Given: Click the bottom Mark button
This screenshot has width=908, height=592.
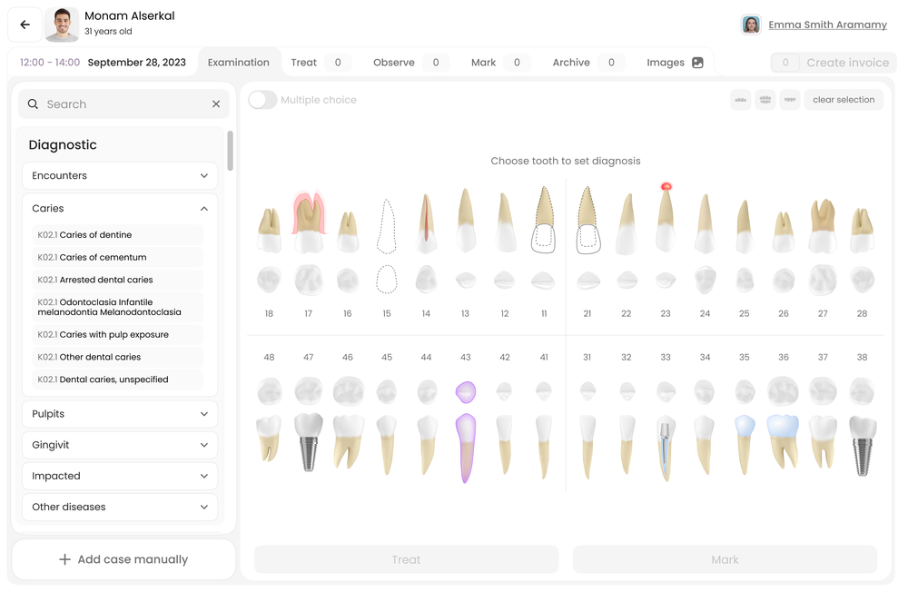Looking at the screenshot, I should pyautogui.click(x=725, y=559).
